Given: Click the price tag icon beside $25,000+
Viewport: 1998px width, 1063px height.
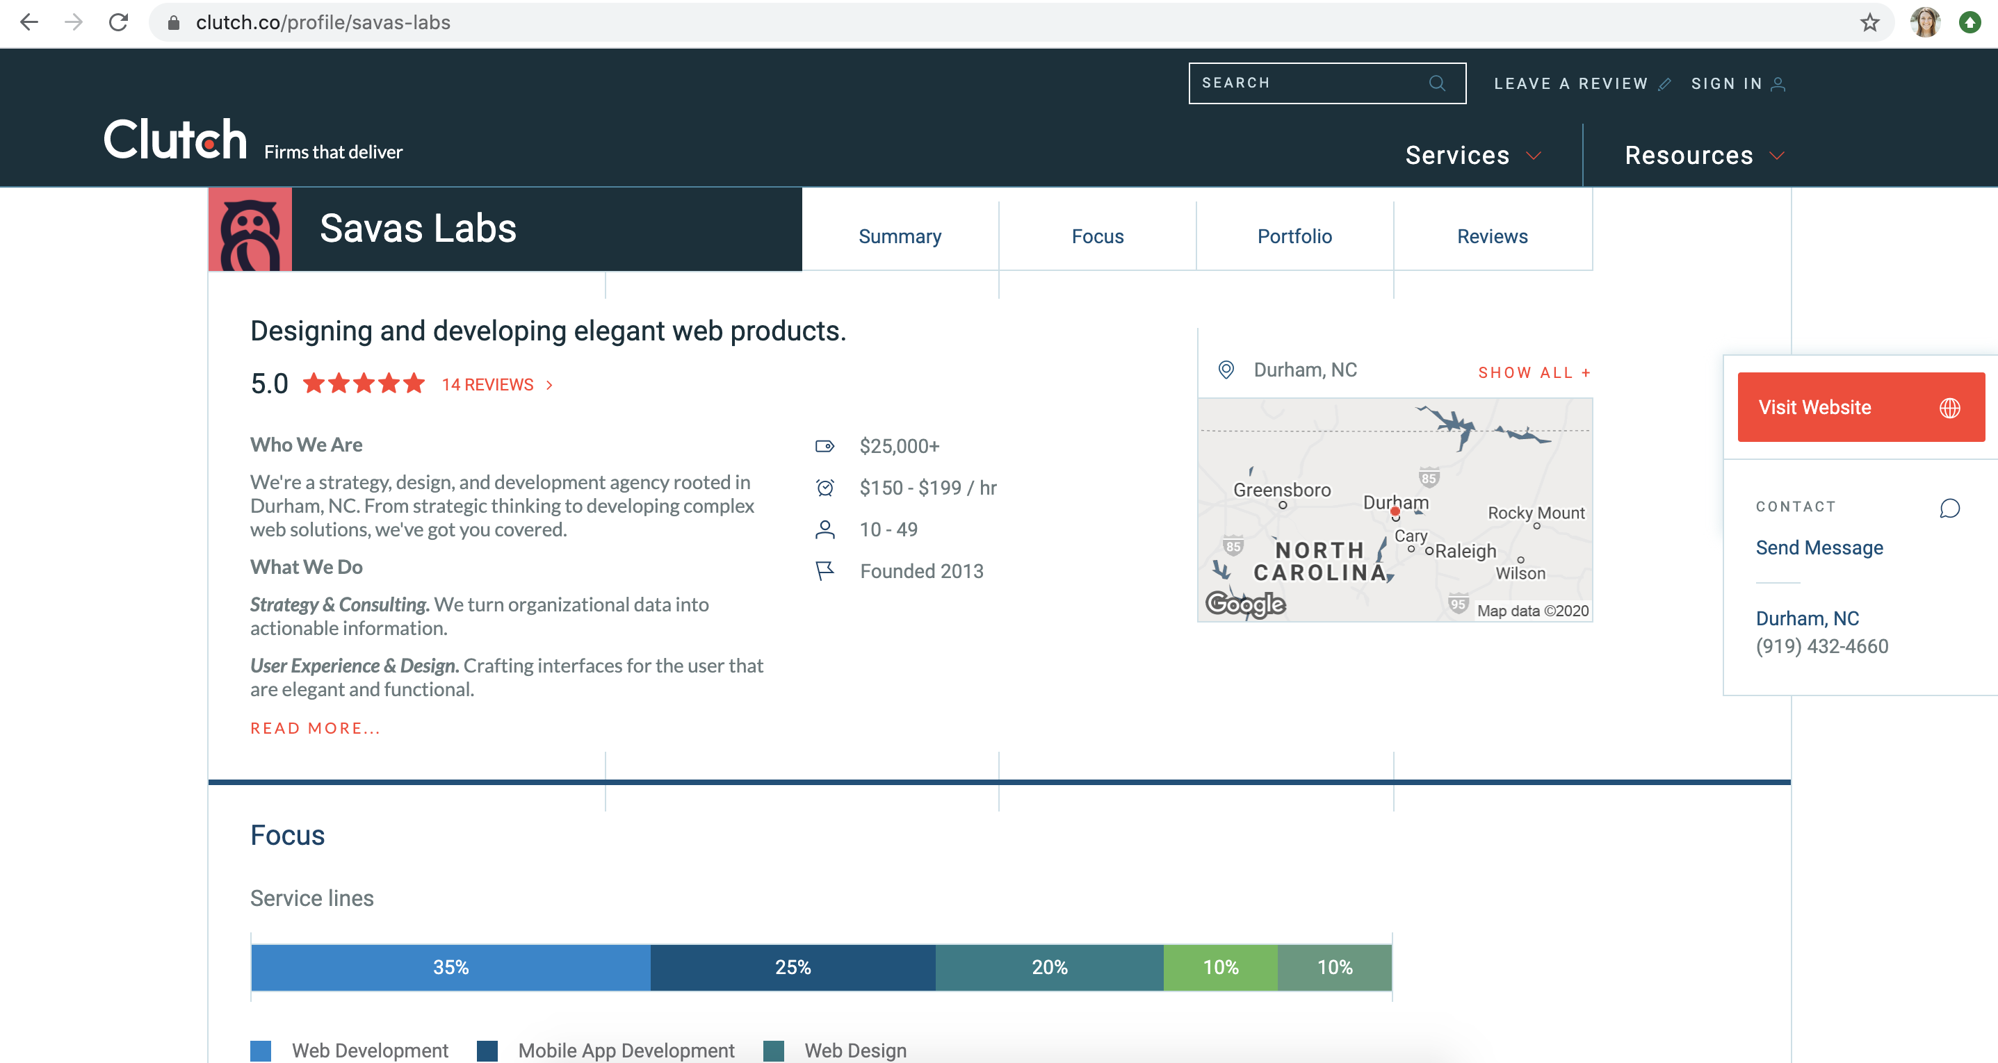Looking at the screenshot, I should 825,446.
